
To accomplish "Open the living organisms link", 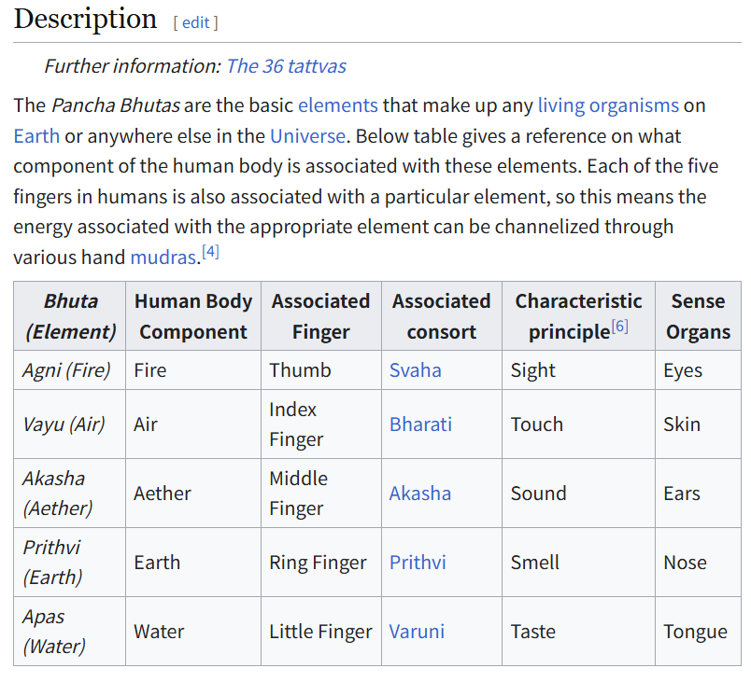I will point(608,104).
